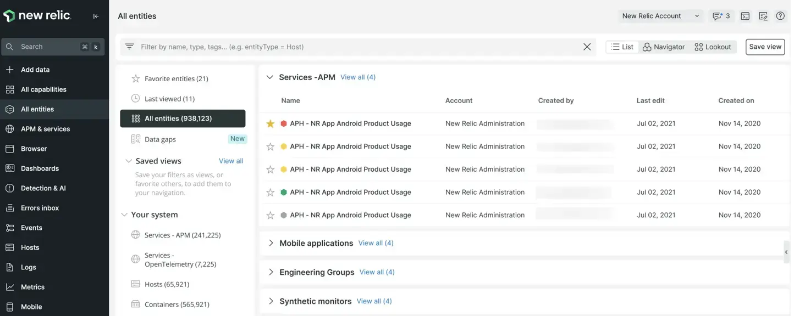Image resolution: width=794 pixels, height=316 pixels.
Task: Expand the Synthetic monitors group
Action: tap(271, 301)
